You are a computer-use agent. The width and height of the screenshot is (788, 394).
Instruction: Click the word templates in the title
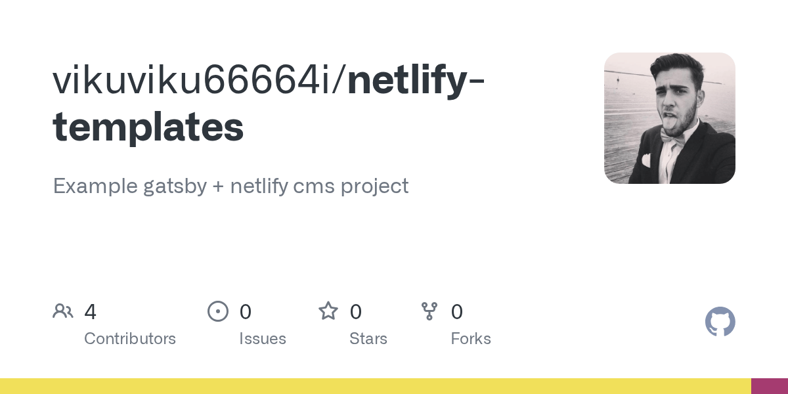pyautogui.click(x=148, y=127)
